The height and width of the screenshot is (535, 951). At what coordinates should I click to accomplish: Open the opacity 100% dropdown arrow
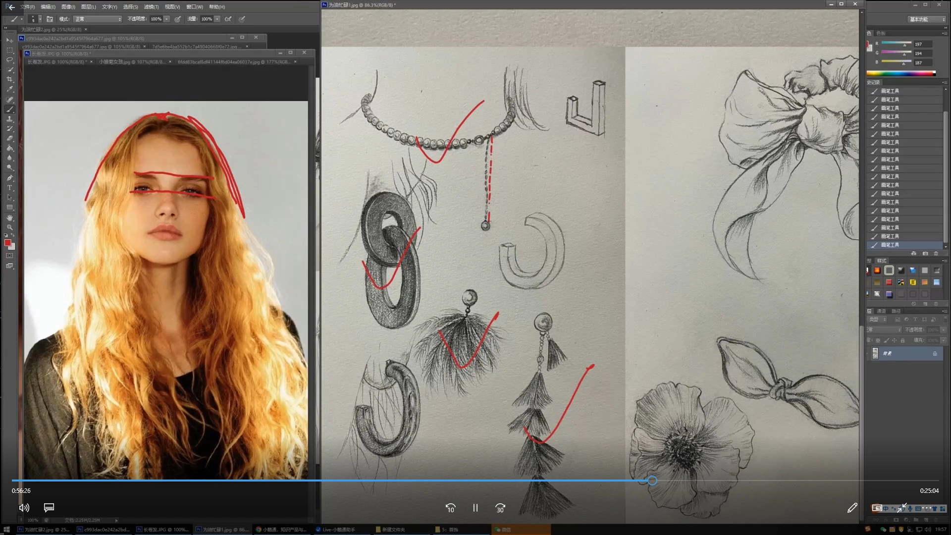click(167, 19)
